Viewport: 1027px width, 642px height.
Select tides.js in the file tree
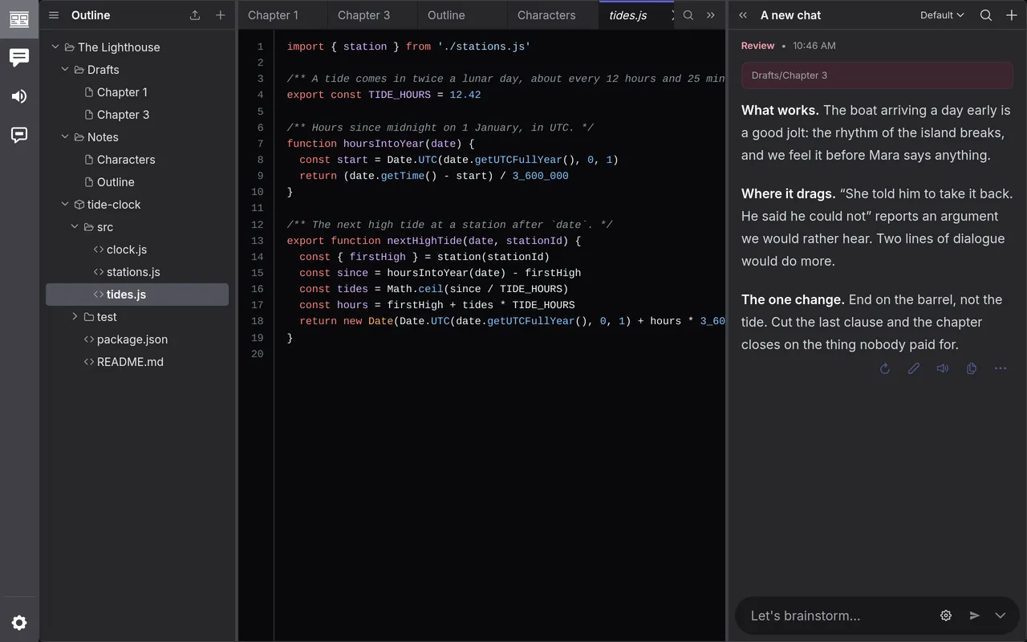point(137,295)
